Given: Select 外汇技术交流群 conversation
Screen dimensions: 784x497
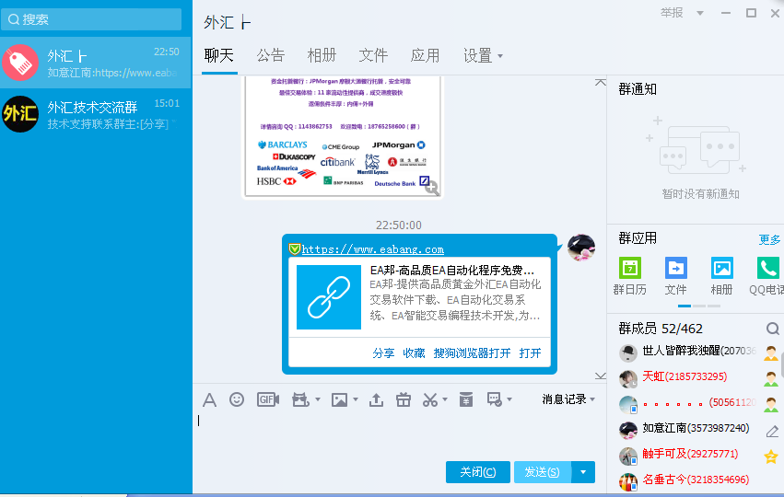Looking at the screenshot, I should pyautogui.click(x=95, y=114).
